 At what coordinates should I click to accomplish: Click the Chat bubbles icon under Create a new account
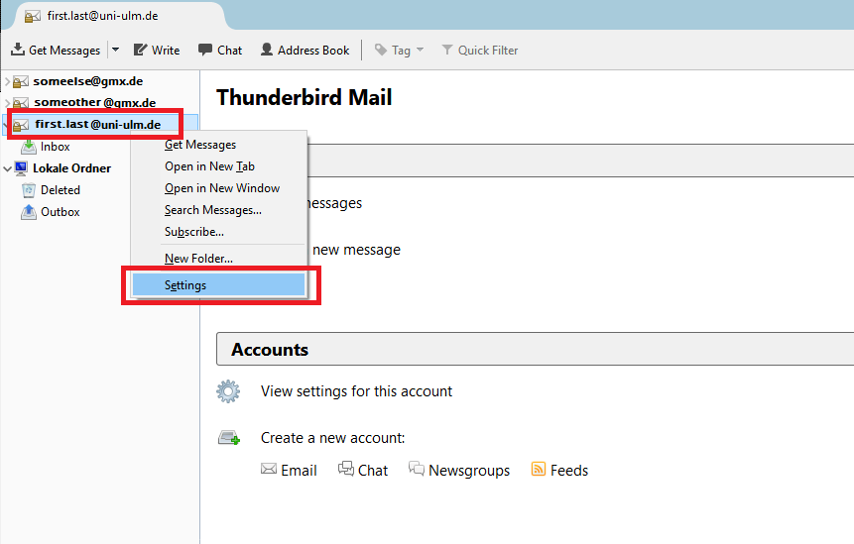[346, 469]
